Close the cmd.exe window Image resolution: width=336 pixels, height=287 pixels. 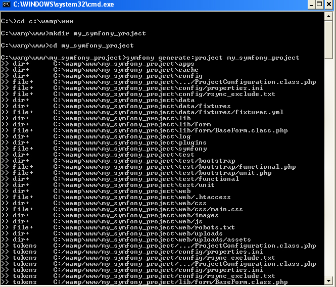(329, 5)
